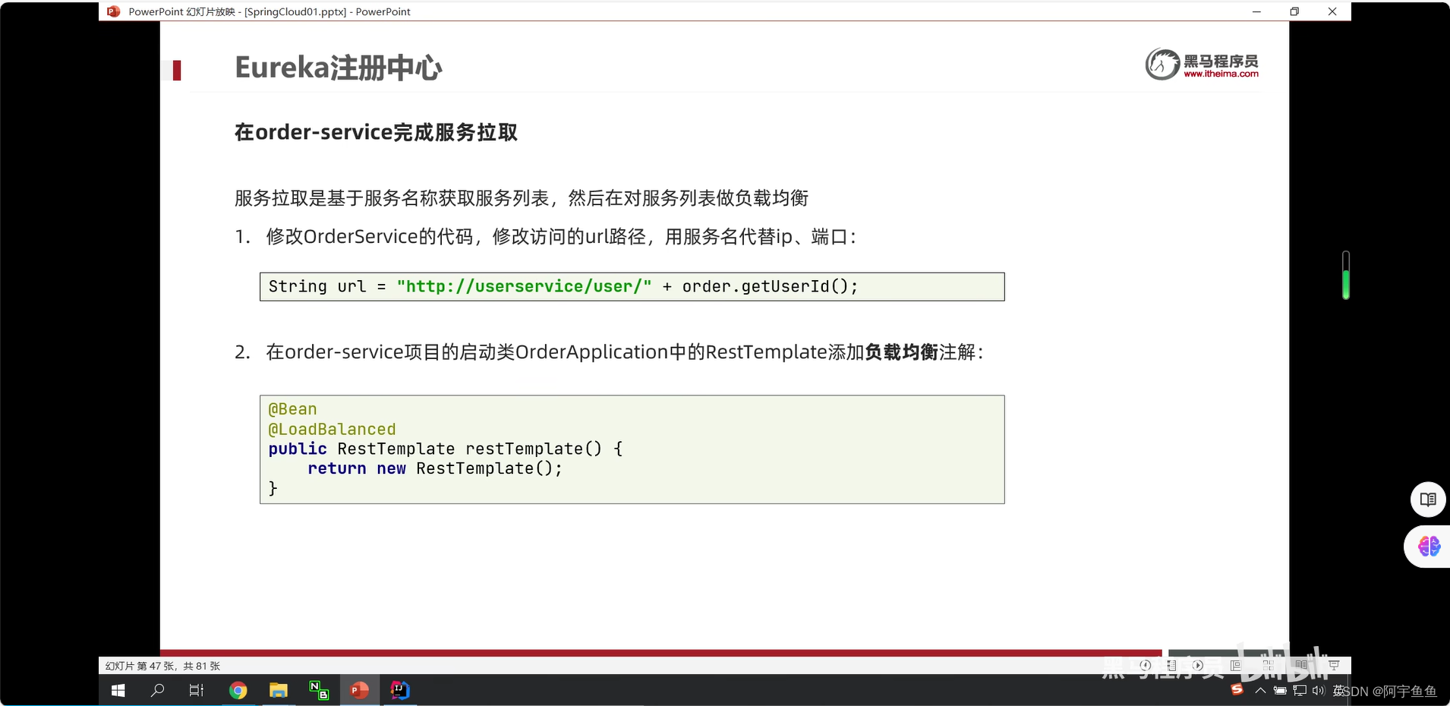This screenshot has width=1450, height=706.
Task: Open taskbar search magnifier
Action: pyautogui.click(x=158, y=690)
